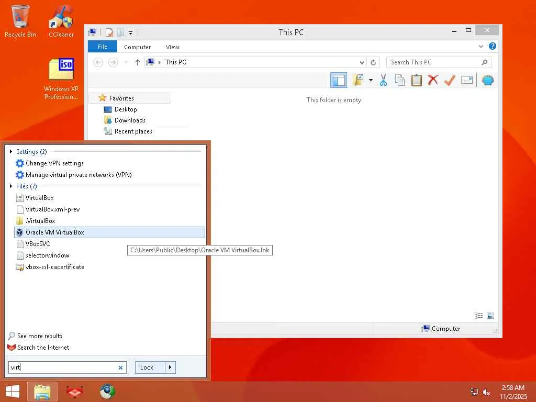Image resolution: width=536 pixels, height=402 pixels.
Task: Click the Refresh button in address bar
Action: pyautogui.click(x=373, y=62)
